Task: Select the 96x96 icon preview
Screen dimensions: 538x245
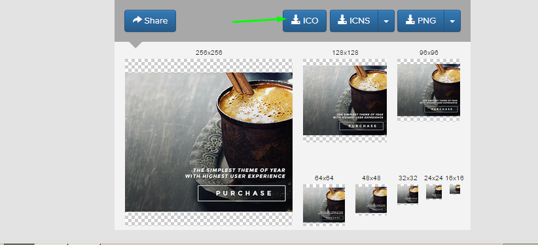Action: pos(429,90)
